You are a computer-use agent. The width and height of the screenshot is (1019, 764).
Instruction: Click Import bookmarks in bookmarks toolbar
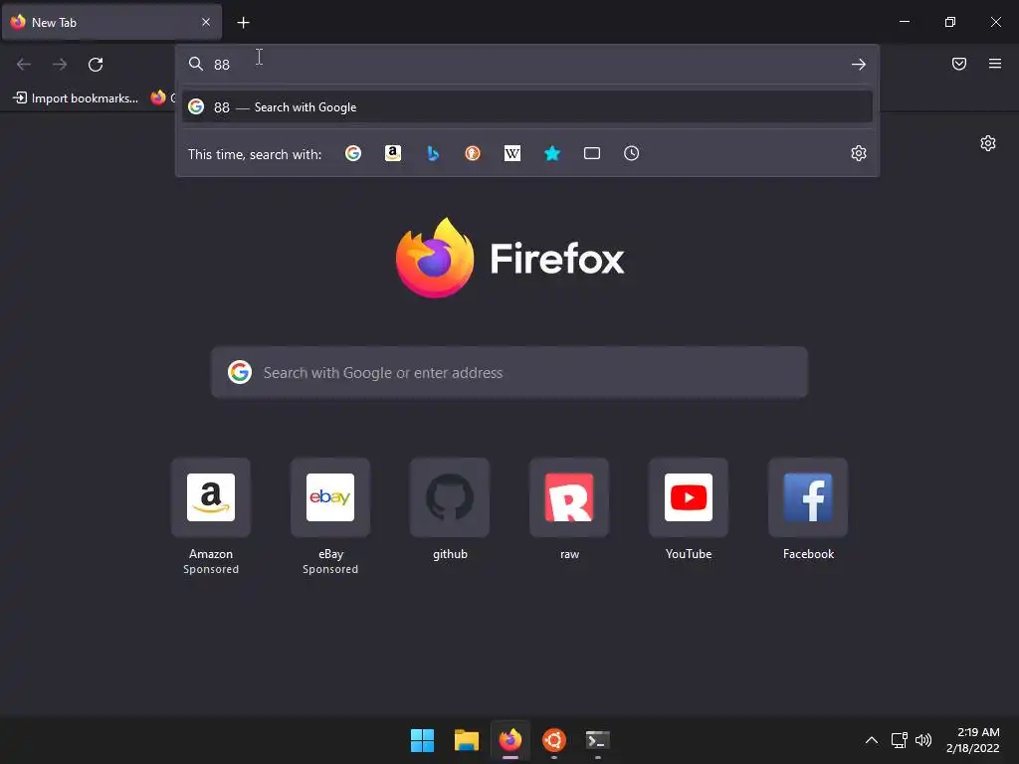pyautogui.click(x=76, y=98)
